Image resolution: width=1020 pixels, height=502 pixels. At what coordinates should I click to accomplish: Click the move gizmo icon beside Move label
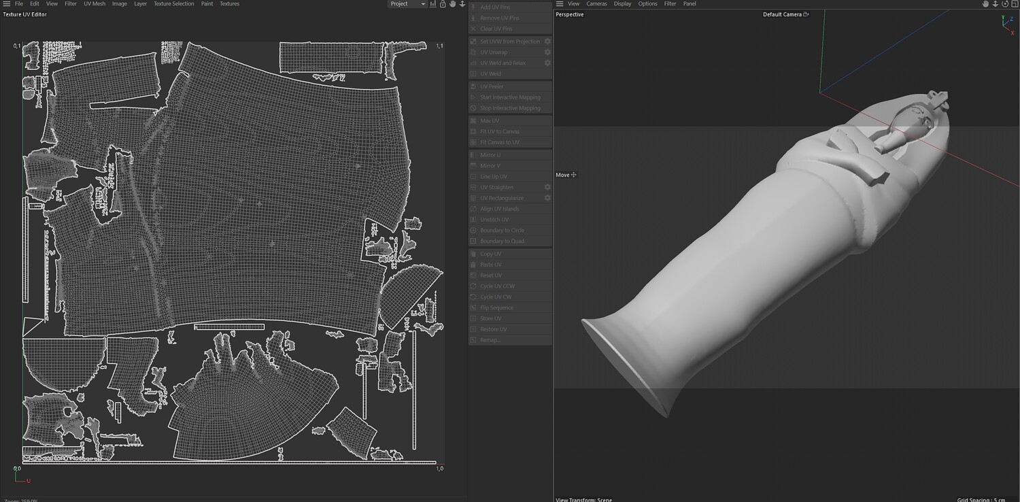pos(574,175)
